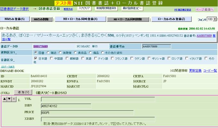Open the 新規作成 link
Image resolution: width=218 pixels, height=128 pixels.
[68, 9]
